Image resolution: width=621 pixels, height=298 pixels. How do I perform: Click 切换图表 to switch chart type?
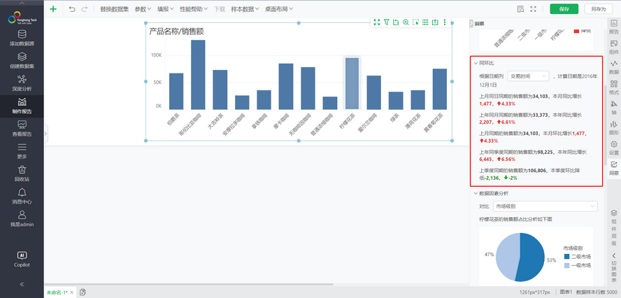614,267
